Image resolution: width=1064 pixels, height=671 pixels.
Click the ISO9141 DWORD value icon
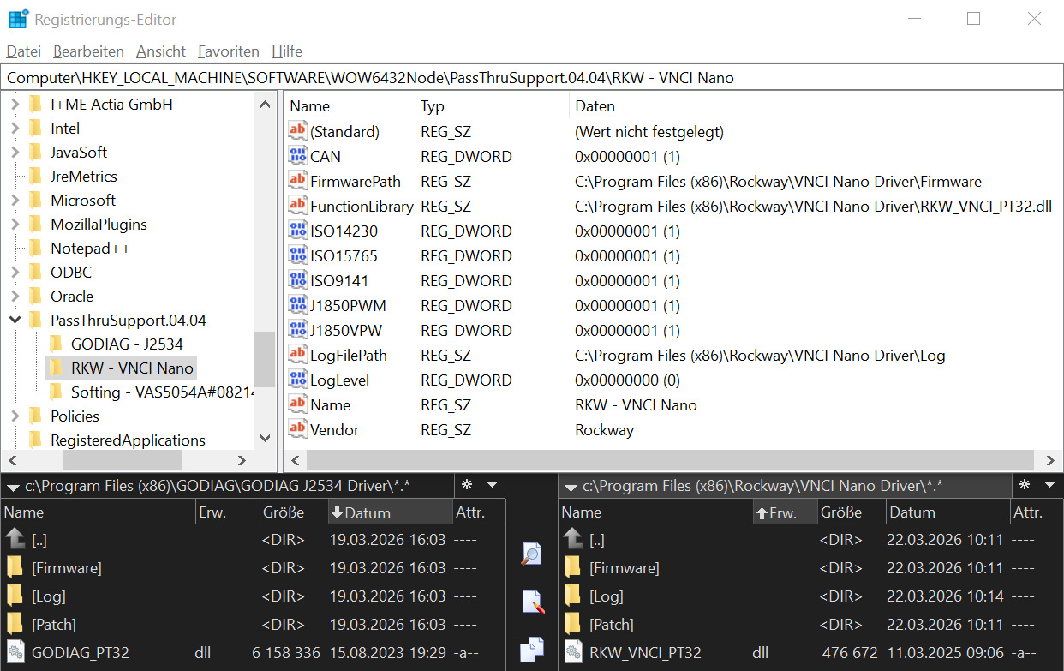297,280
